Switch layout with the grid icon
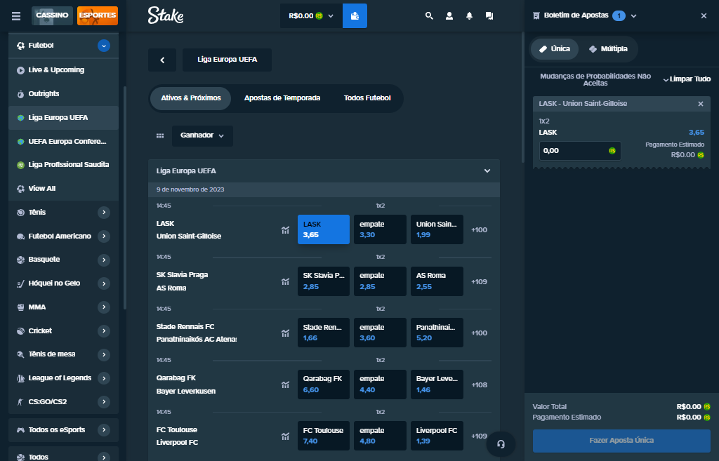 [x=160, y=135]
